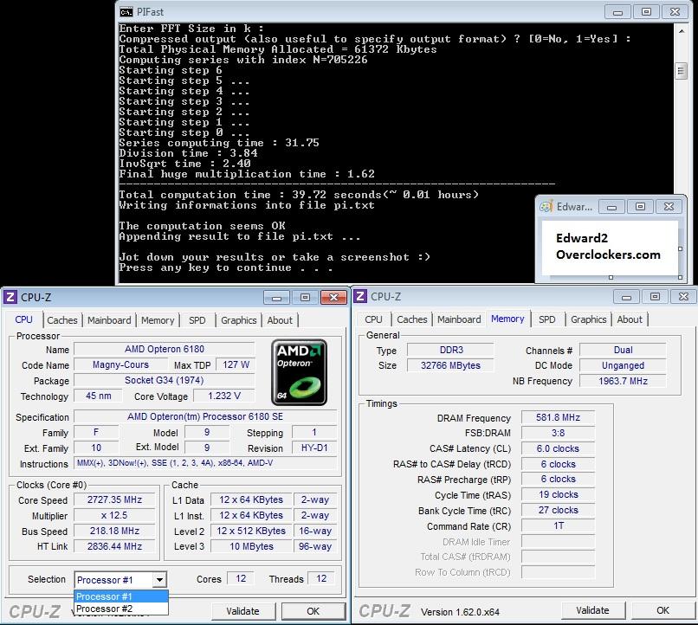
Task: Click the Package value Socket G34 (1974)
Action: pyautogui.click(x=165, y=380)
